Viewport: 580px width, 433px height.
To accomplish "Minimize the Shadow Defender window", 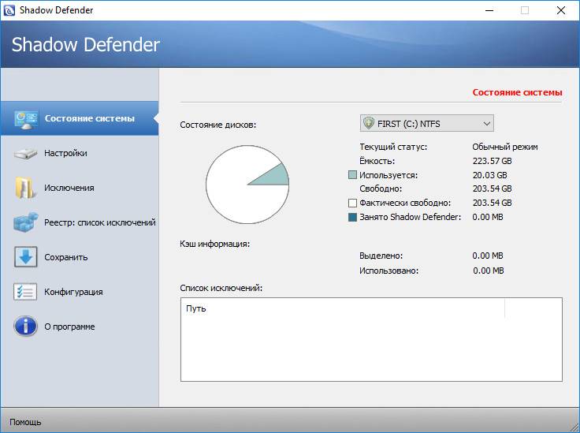I will pyautogui.click(x=489, y=10).
